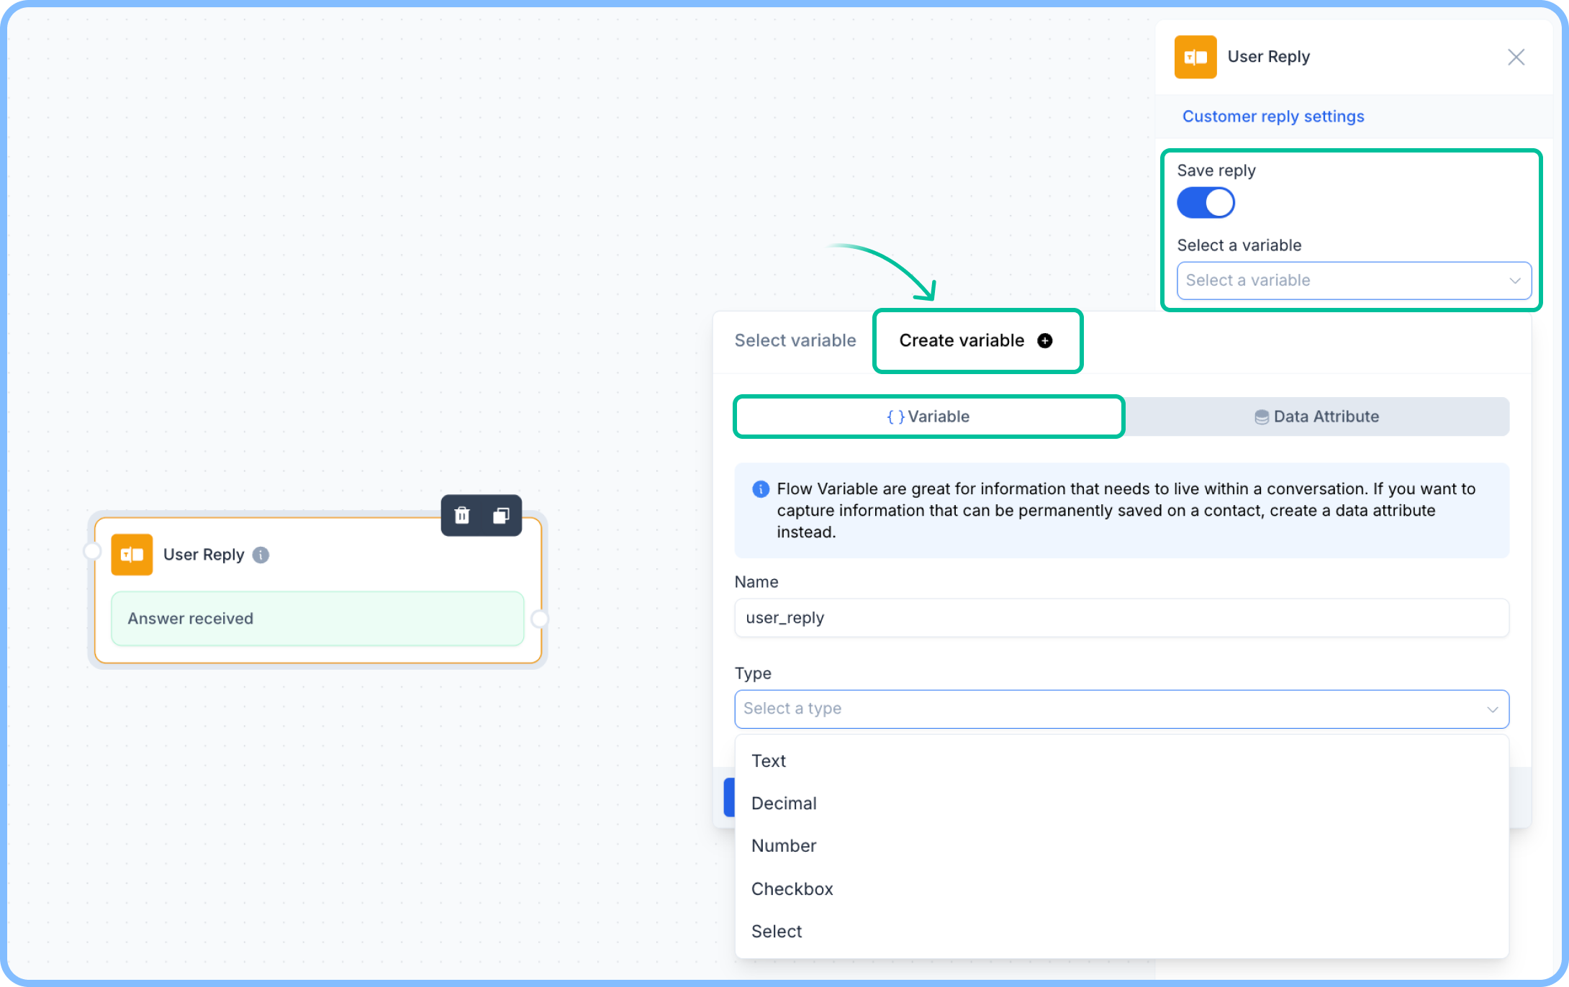Select the Data Attribute option
The image size is (1569, 987).
1316,417
